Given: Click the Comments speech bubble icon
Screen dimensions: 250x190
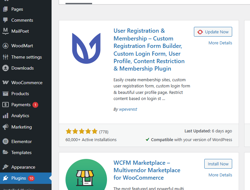Looking at the screenshot, I should point(5,20).
